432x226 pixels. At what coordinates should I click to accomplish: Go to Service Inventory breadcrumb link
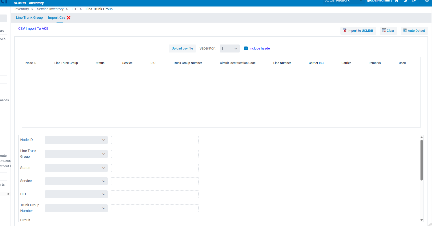(50, 9)
